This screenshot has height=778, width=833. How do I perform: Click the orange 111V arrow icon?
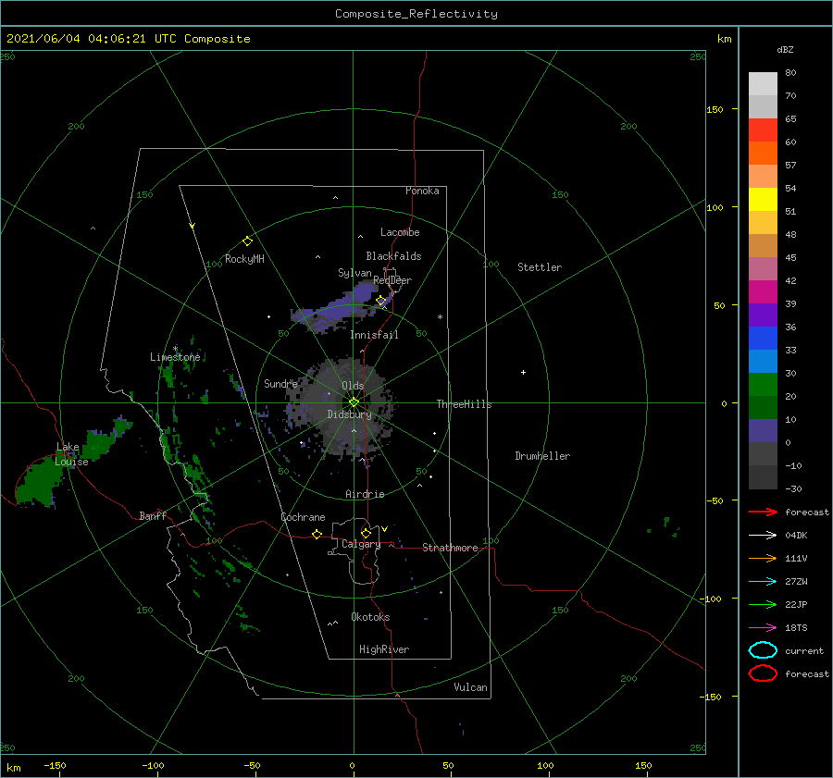click(x=763, y=558)
